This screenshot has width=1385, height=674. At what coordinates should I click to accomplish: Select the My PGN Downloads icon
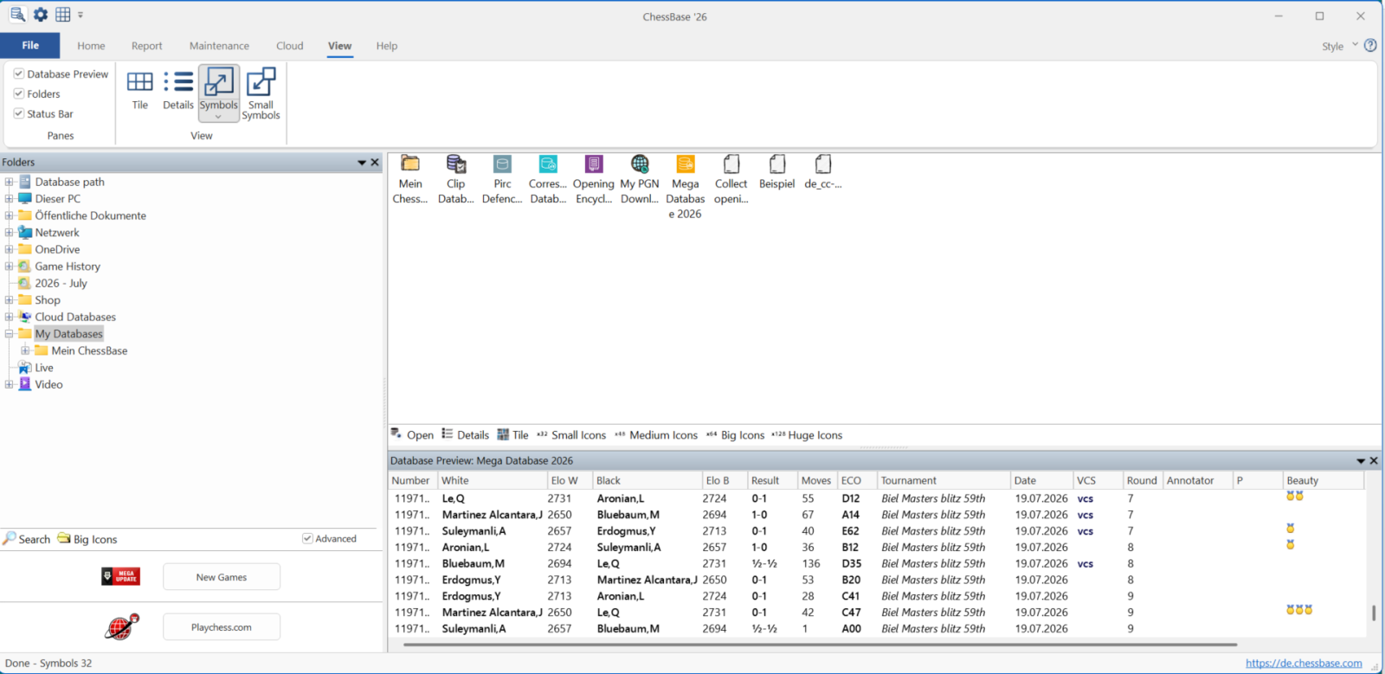(640, 180)
